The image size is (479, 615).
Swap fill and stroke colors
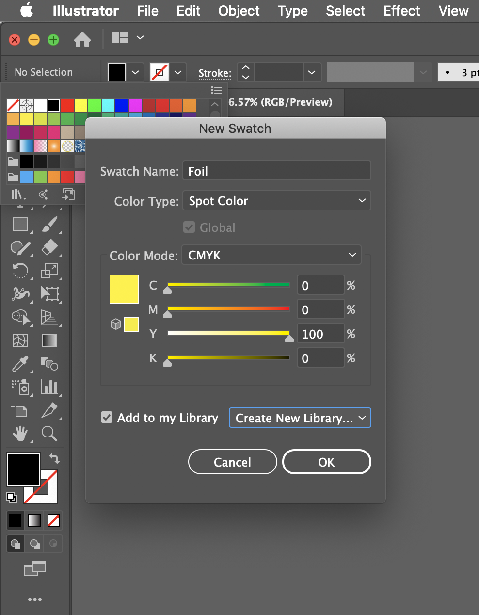pos(54,458)
